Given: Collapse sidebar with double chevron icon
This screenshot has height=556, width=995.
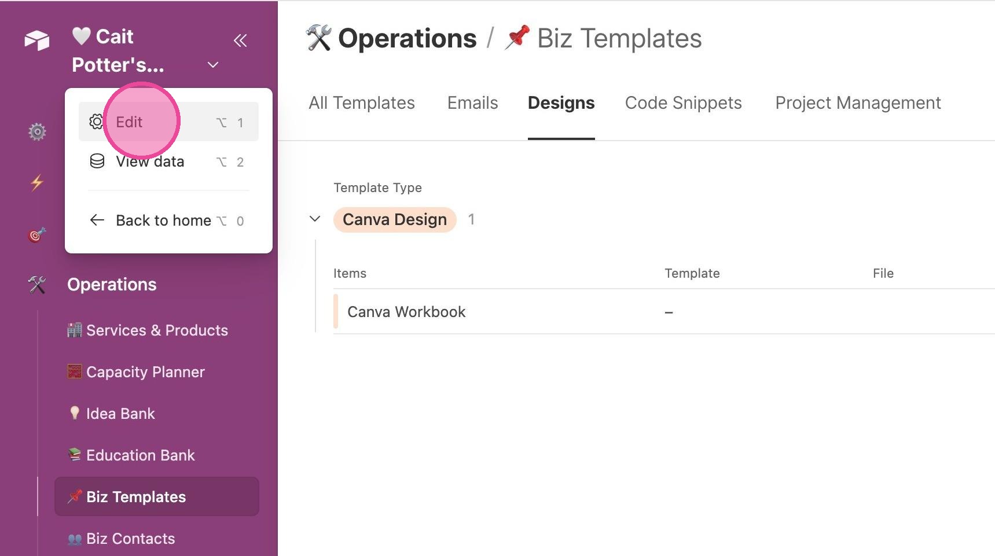Looking at the screenshot, I should (x=240, y=40).
